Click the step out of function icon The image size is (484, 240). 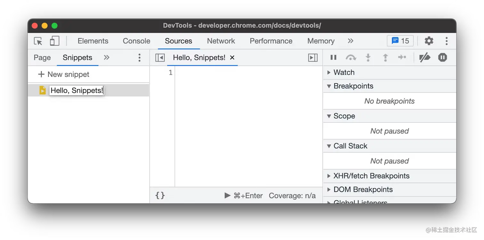385,58
